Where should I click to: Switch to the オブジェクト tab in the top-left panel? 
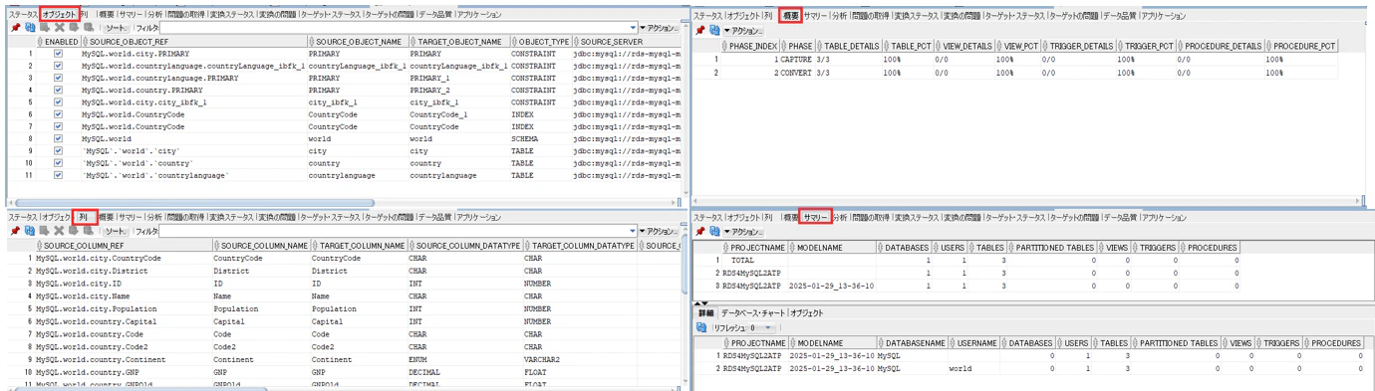click(x=59, y=15)
